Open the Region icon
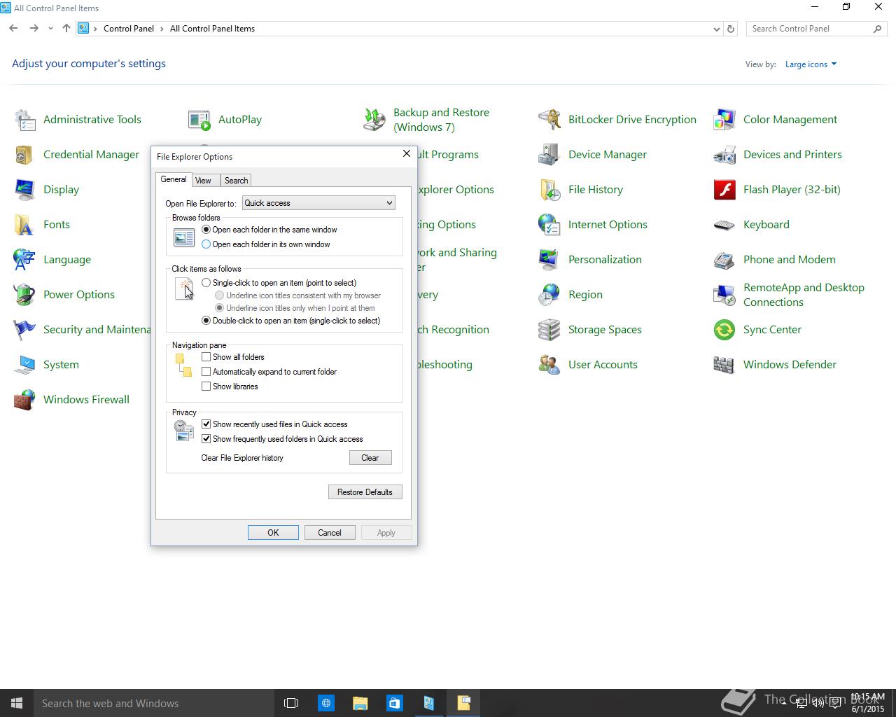This screenshot has width=896, height=717. click(x=549, y=295)
